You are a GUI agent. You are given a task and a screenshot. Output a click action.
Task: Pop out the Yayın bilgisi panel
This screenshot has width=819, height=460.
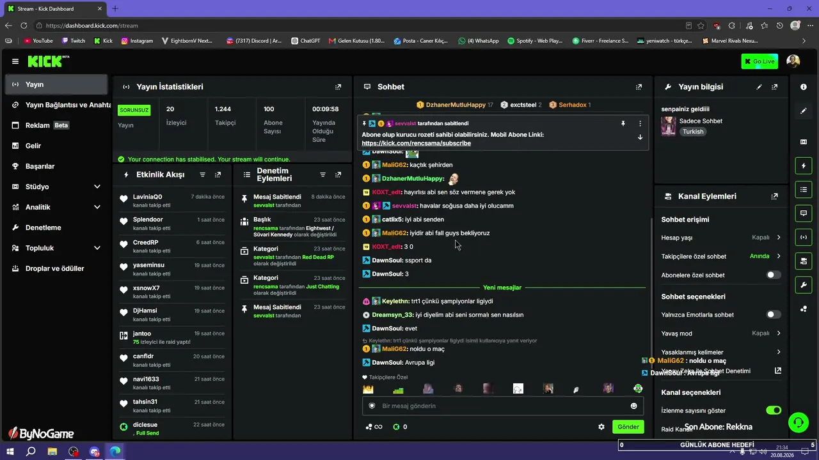pos(775,87)
